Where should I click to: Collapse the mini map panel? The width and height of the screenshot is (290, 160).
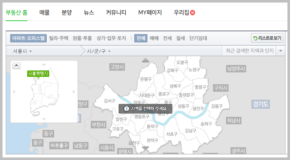coord(16,66)
